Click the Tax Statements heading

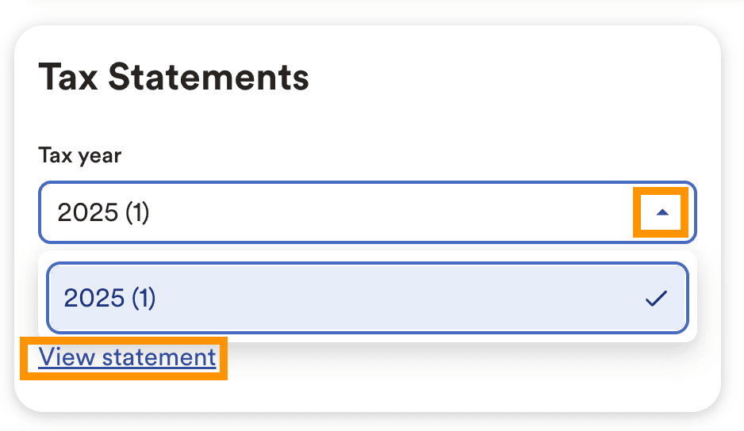pyautogui.click(x=173, y=78)
